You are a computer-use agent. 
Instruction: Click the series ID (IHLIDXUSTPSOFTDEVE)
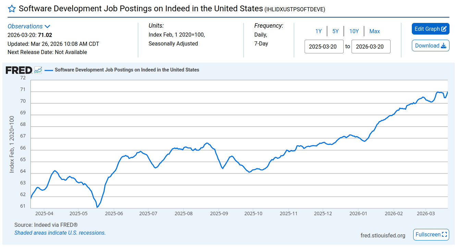pos(295,9)
